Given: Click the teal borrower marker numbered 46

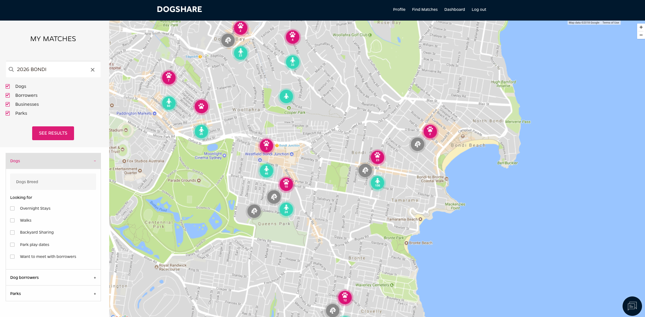Looking at the screenshot, I should click(x=266, y=171).
